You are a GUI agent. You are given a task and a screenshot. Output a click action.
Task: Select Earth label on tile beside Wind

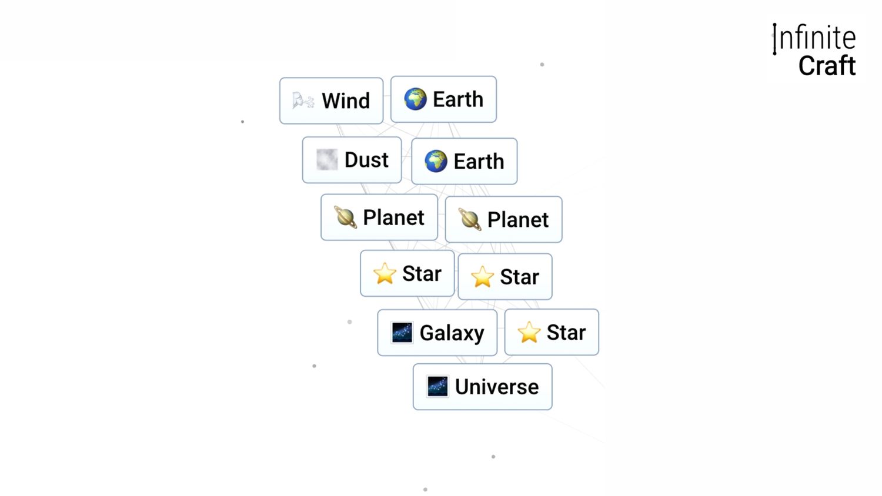[458, 99]
